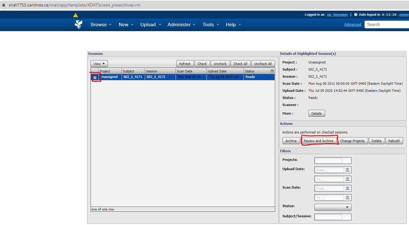Click the Search input field
The width and height of the screenshot is (409, 225).
[x=387, y=24]
